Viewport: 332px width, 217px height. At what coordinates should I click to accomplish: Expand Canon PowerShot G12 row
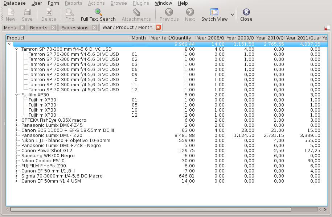coord(16,151)
